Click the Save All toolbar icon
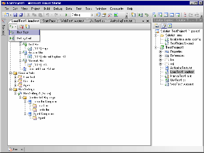 (21, 15)
